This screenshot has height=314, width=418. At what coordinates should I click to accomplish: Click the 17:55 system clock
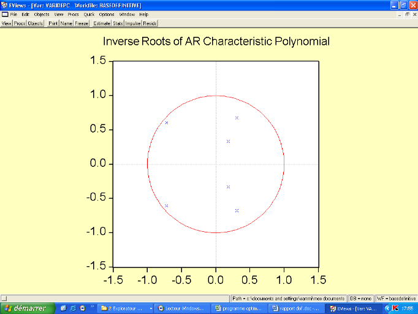(x=408, y=308)
